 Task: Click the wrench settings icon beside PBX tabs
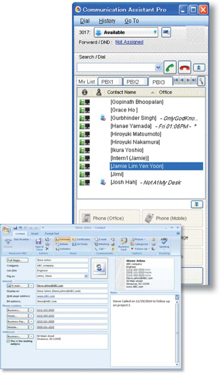(201, 81)
